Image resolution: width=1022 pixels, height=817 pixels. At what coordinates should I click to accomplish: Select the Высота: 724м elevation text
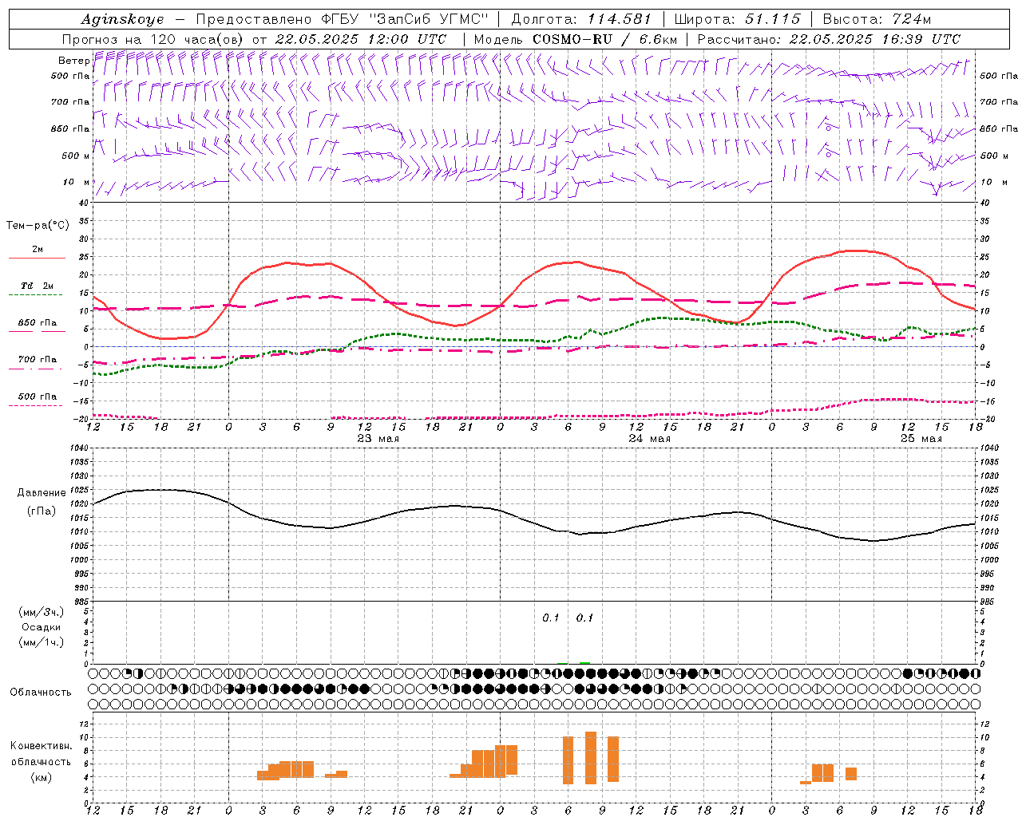coord(877,19)
